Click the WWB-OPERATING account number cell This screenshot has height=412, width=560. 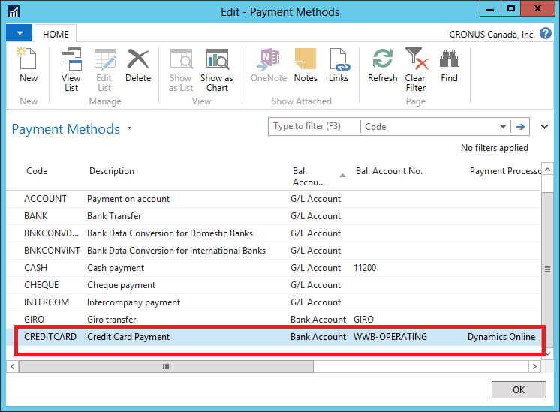390,337
